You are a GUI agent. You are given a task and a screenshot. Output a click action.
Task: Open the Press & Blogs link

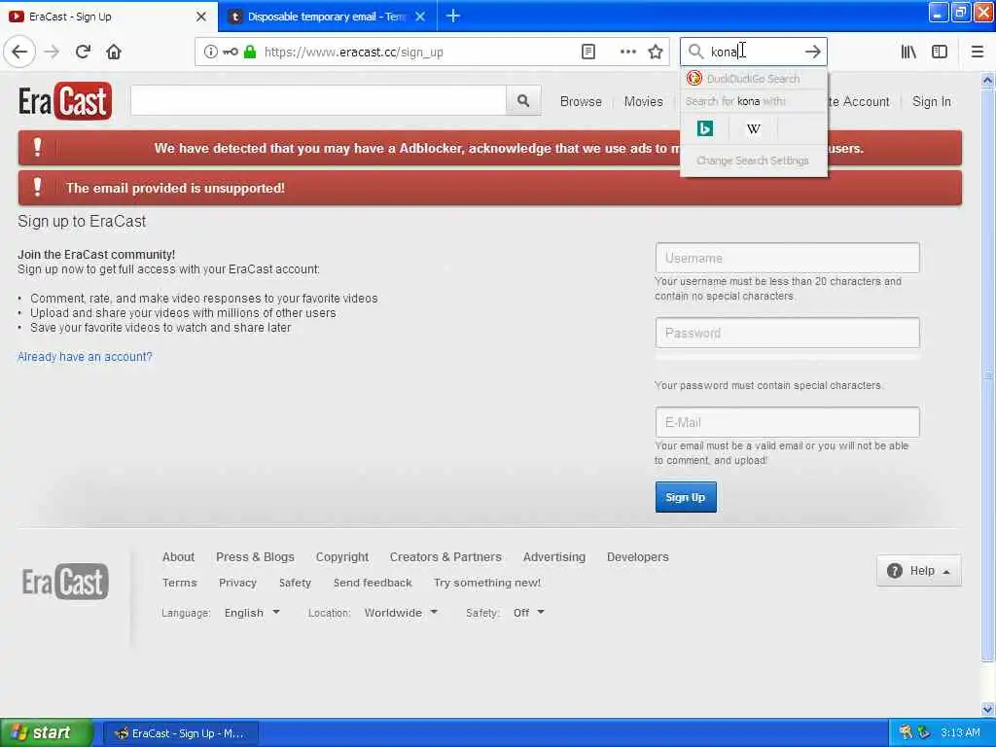coord(255,557)
